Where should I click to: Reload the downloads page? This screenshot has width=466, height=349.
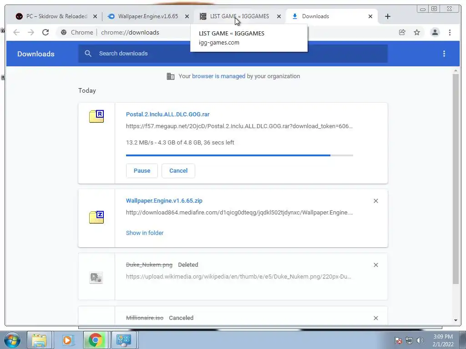tap(46, 32)
